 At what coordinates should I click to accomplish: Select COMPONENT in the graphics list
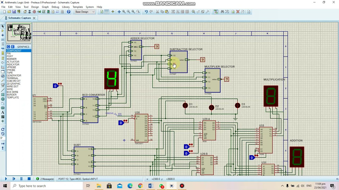(19, 51)
